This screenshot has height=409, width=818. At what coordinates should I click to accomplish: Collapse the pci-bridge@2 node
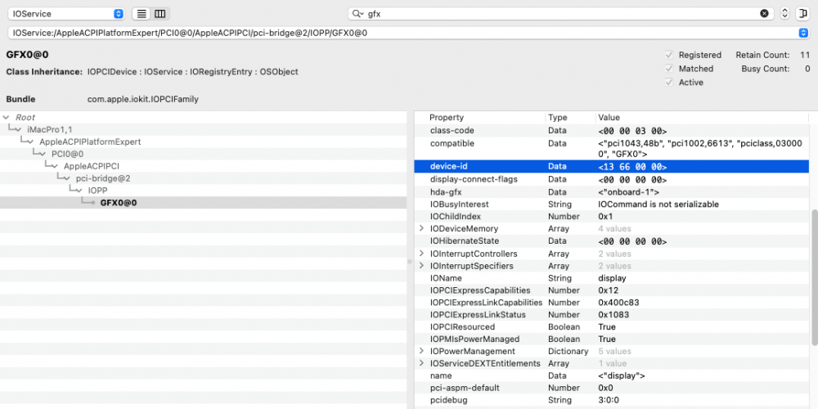(67, 178)
